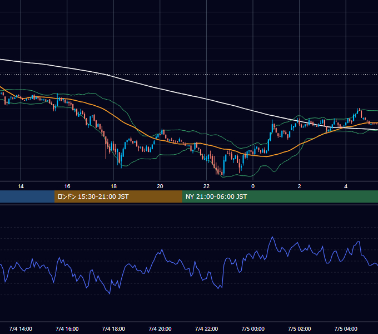Click the NY 21:00-06:00 JST session band
This screenshot has width=378, height=334.
point(280,197)
